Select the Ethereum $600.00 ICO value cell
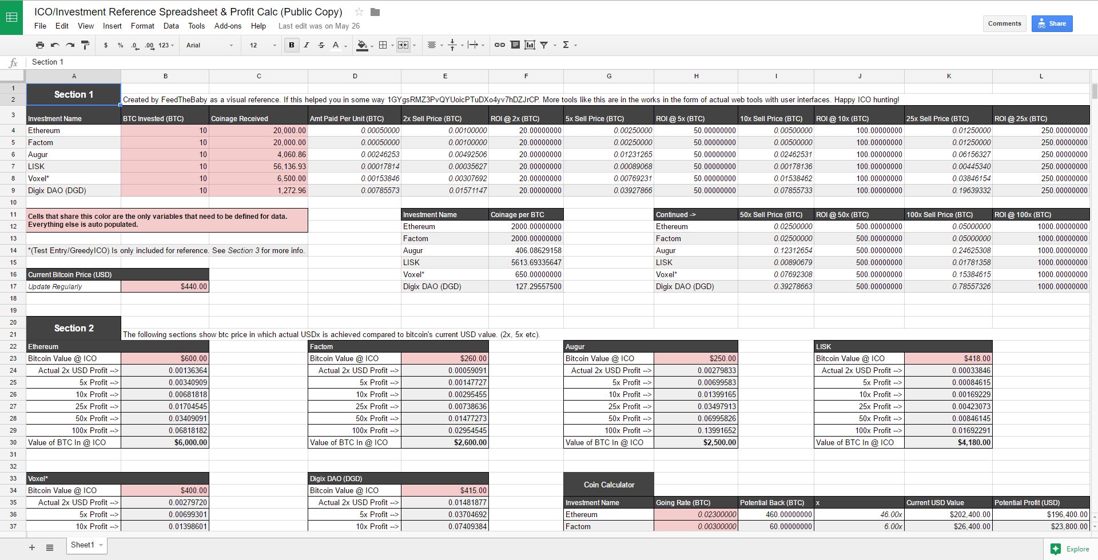The height and width of the screenshot is (560, 1098). tap(165, 358)
